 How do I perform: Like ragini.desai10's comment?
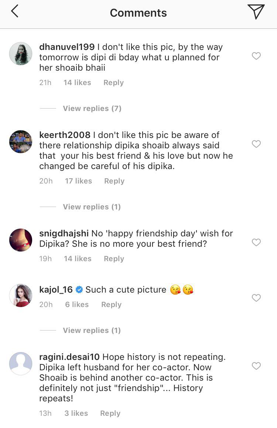[x=256, y=366]
